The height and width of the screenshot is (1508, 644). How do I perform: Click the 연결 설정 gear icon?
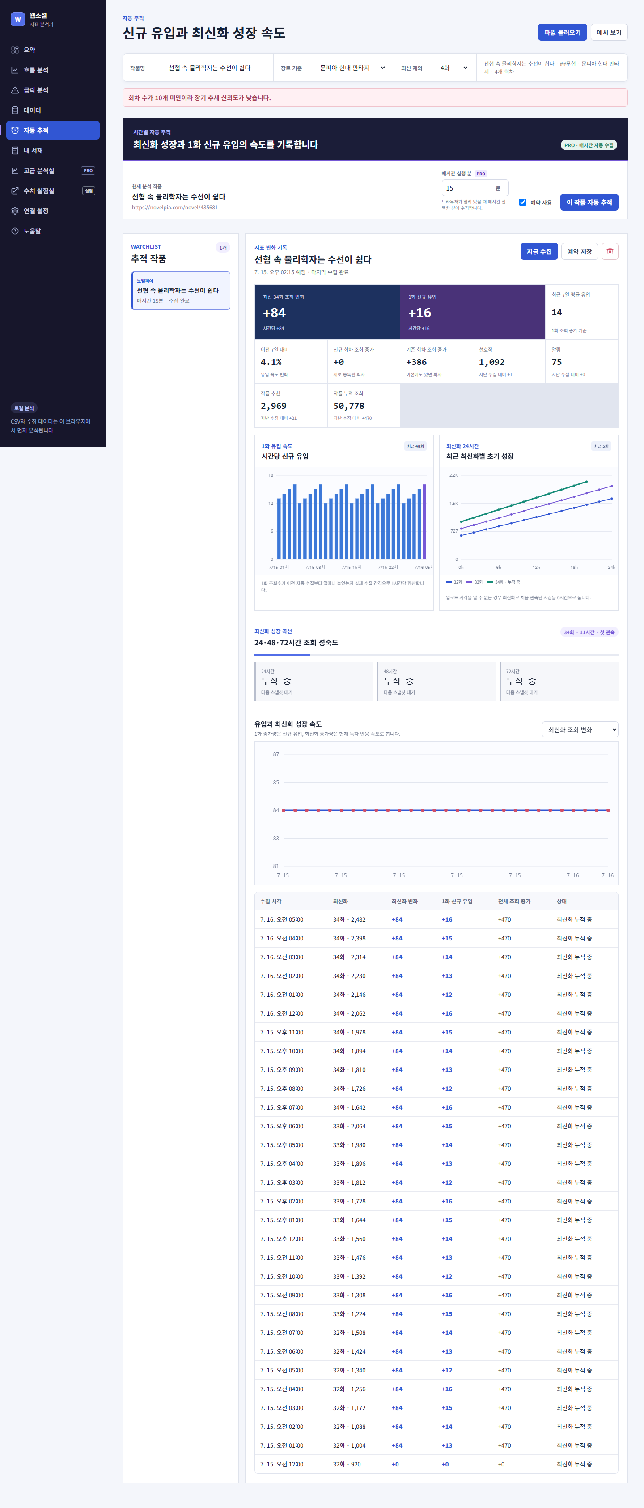(15, 211)
